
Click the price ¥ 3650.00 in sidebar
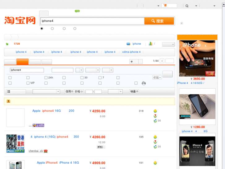click(x=198, y=79)
